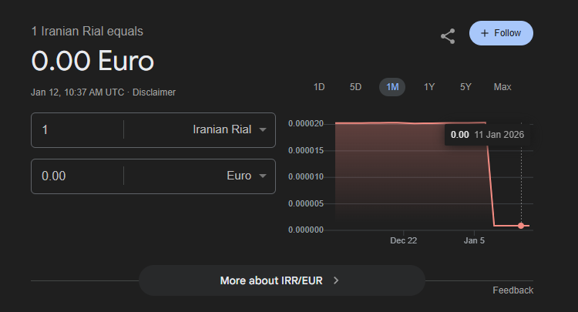The height and width of the screenshot is (312, 578).
Task: Click the 0.000000 axis value
Action: point(306,230)
